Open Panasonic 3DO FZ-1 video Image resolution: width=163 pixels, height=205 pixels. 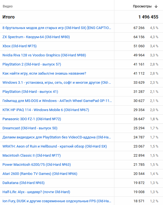pos(32,119)
